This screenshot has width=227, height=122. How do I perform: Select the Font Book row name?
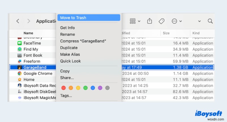point(33,55)
